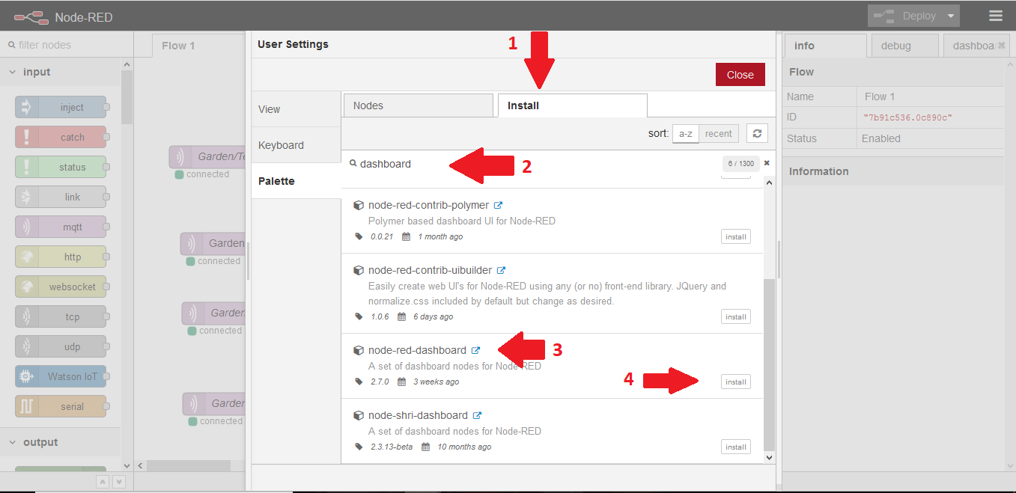Image resolution: width=1016 pixels, height=493 pixels.
Task: Collapse the input palette category
Action: click(60, 72)
